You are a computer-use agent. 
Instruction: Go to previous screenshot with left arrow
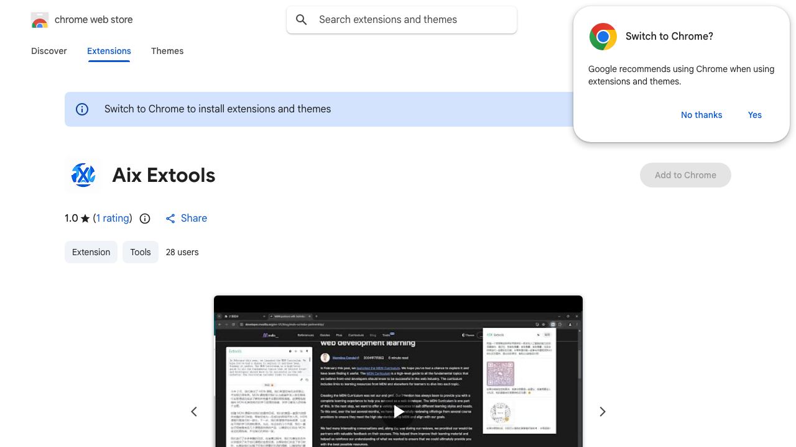click(194, 412)
